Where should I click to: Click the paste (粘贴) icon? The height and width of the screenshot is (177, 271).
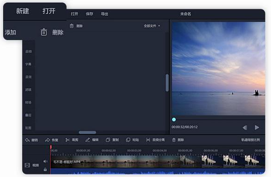click(x=128, y=140)
